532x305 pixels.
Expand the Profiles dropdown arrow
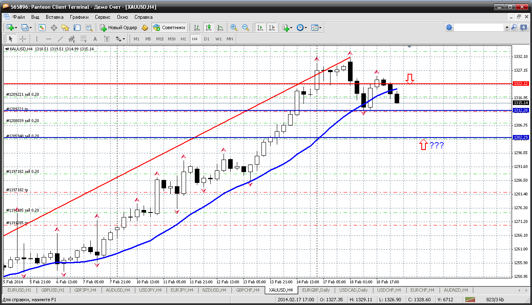[31, 27]
